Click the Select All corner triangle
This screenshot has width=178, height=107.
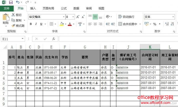pyautogui.click(x=5, y=47)
